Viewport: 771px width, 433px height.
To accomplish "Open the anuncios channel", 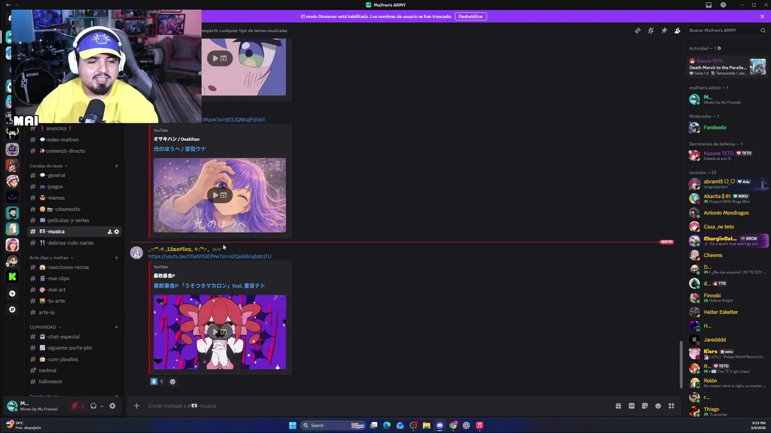I will [x=75, y=129].
